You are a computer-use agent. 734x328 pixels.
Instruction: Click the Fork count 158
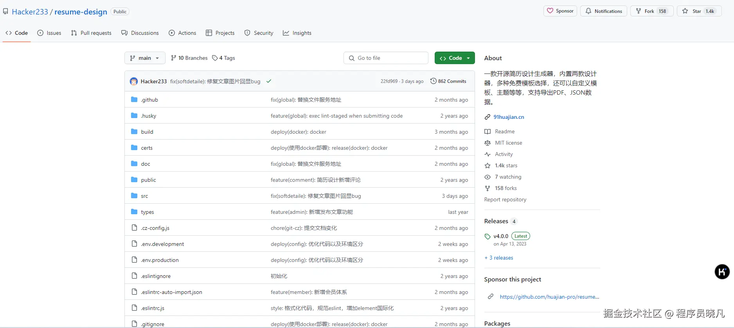point(662,11)
